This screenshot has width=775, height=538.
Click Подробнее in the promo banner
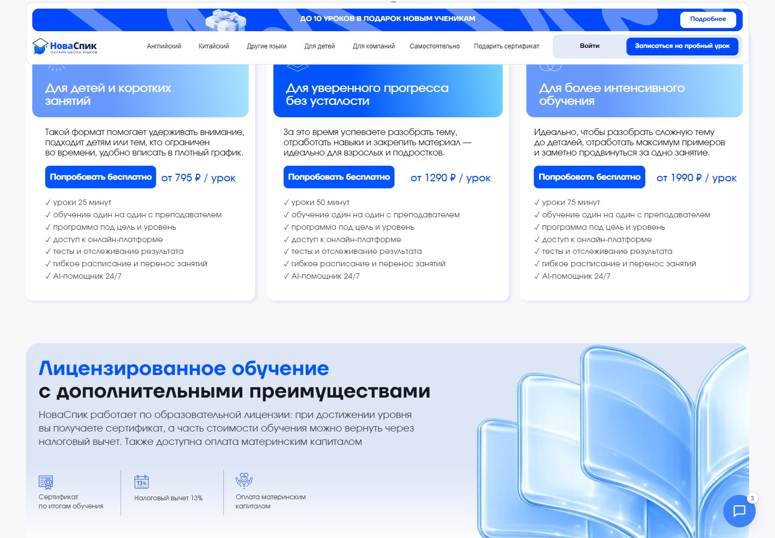[x=708, y=19]
